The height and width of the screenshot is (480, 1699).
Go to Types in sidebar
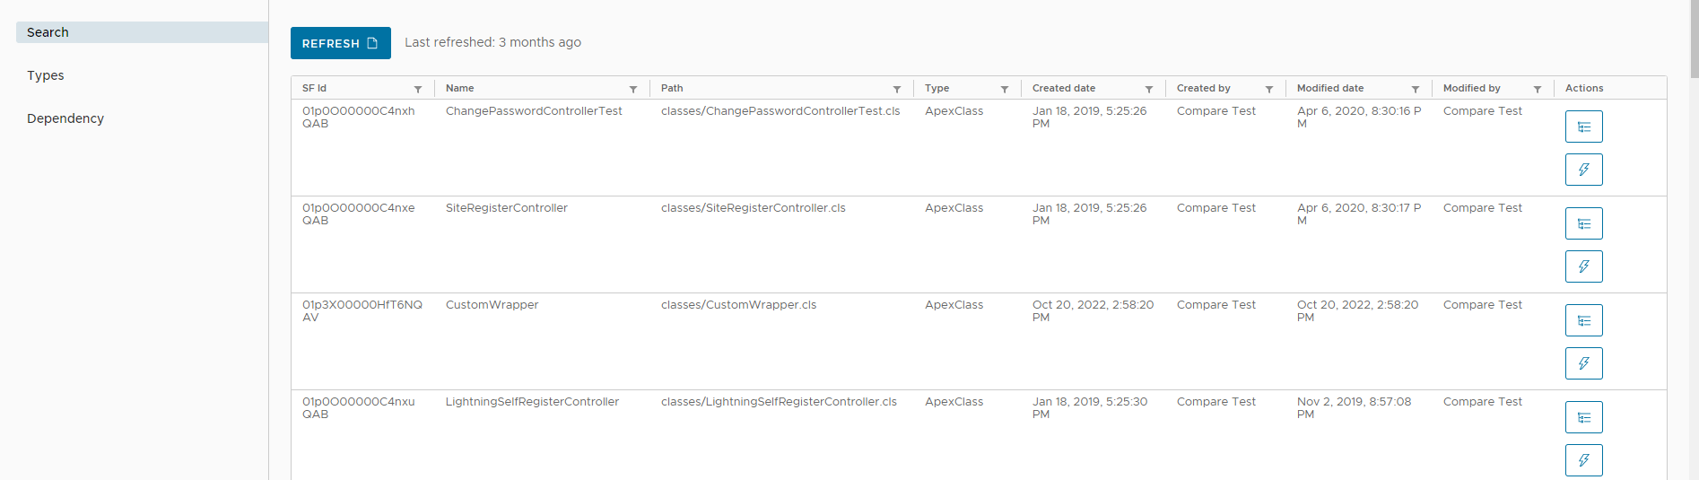(x=46, y=75)
